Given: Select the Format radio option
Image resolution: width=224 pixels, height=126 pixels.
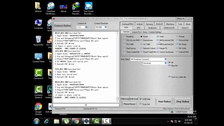Looking at the screenshot, I should [177, 36].
